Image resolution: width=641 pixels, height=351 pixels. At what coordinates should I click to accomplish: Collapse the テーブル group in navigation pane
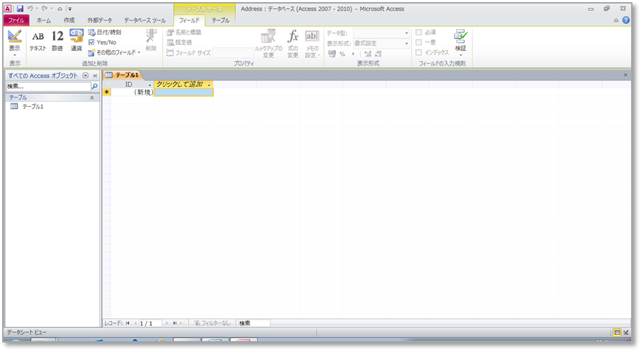click(x=92, y=98)
